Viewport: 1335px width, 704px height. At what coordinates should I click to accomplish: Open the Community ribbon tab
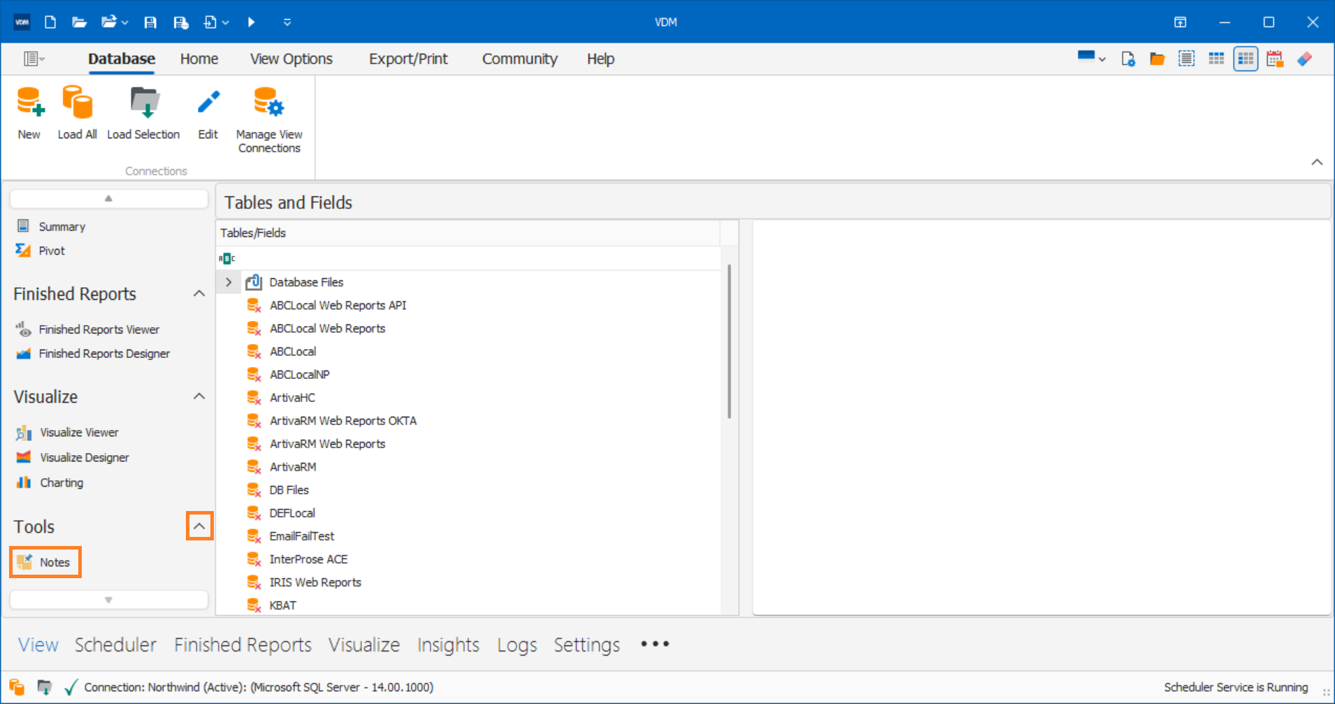[x=519, y=59]
